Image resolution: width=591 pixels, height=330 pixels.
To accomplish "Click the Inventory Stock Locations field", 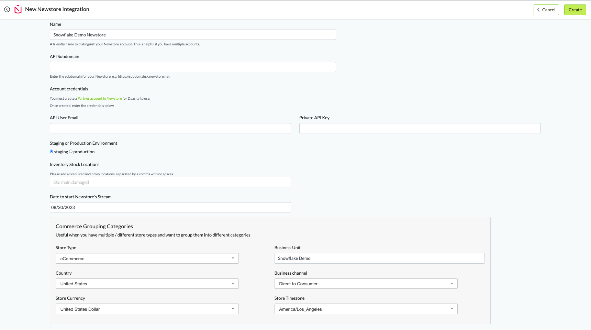I will coord(170,182).
